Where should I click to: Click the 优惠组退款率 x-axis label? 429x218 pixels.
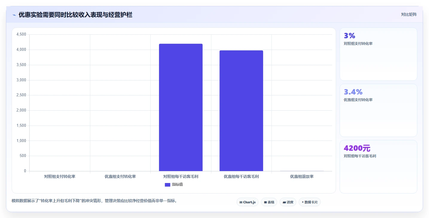tap(302, 176)
